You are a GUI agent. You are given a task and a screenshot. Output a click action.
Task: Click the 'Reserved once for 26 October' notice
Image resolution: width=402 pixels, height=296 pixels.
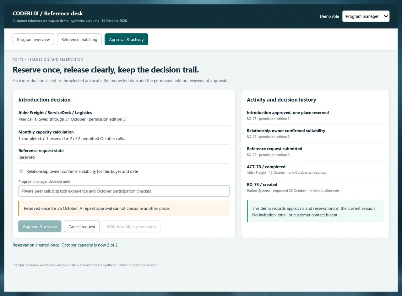[x=124, y=208]
